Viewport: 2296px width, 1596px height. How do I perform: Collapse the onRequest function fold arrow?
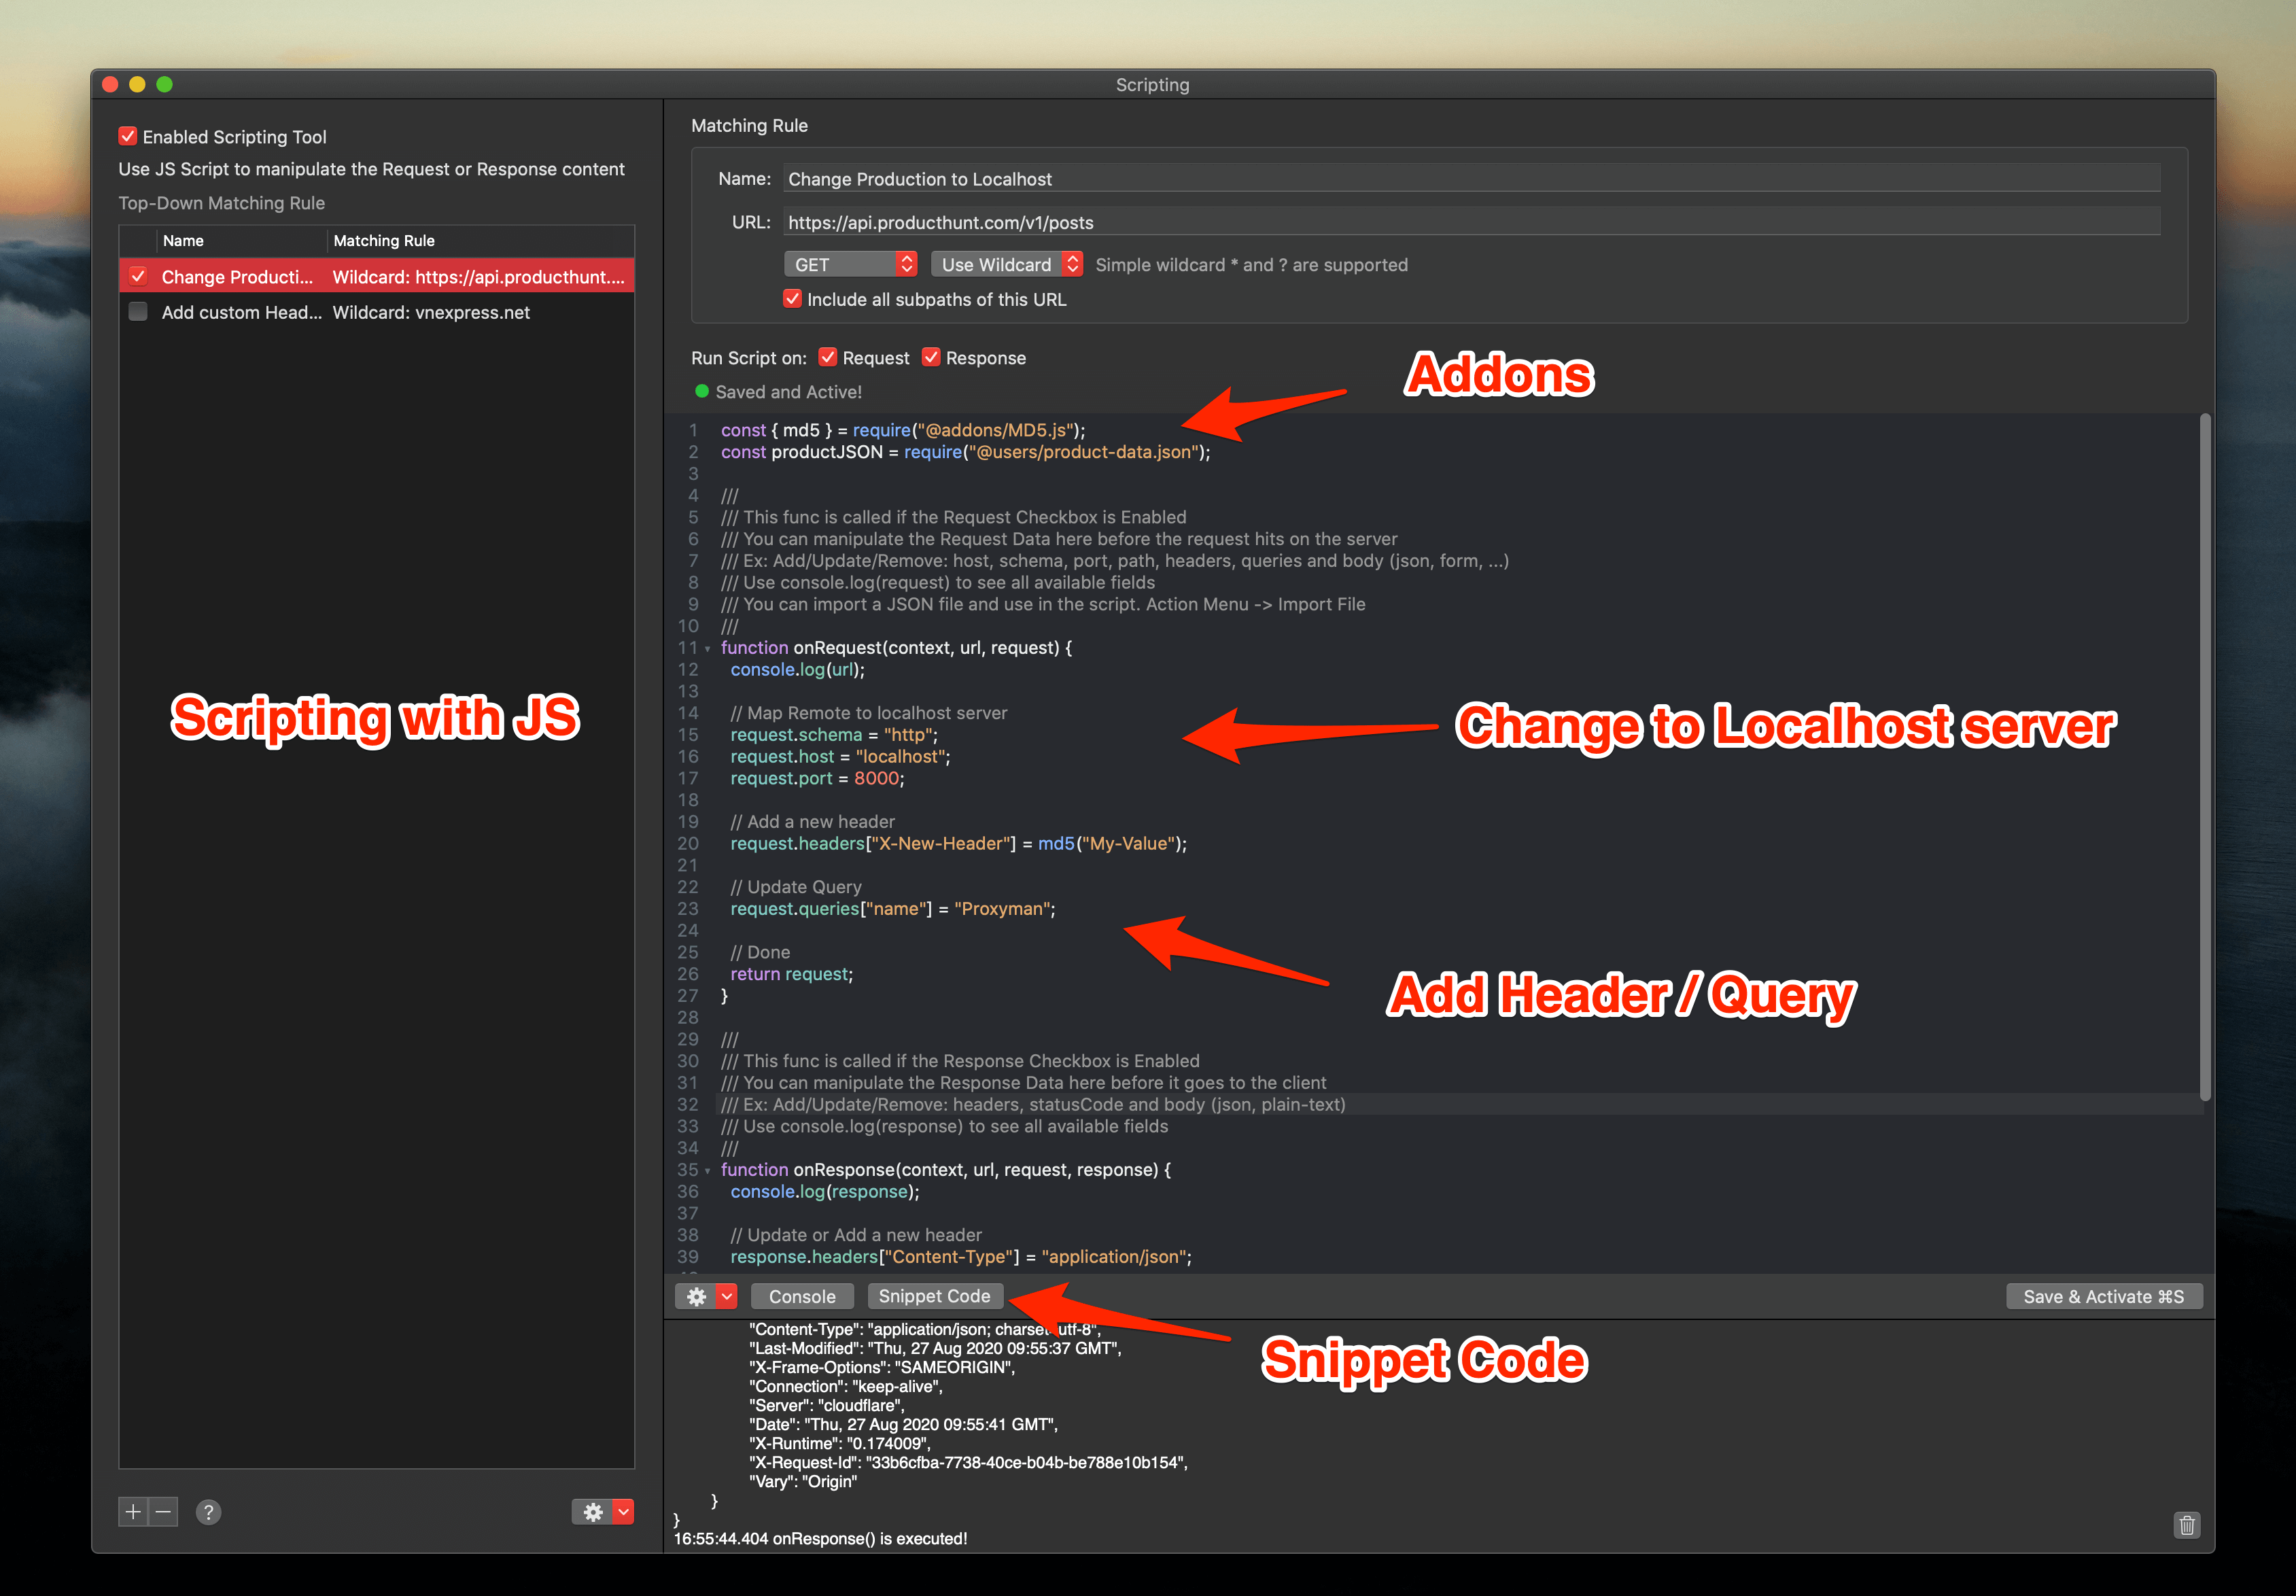click(x=708, y=649)
